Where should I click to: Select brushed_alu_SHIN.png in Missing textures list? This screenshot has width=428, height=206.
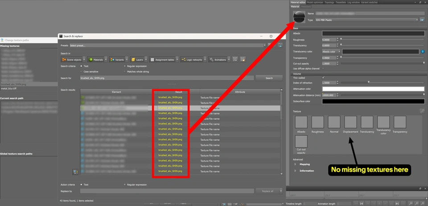(29, 84)
